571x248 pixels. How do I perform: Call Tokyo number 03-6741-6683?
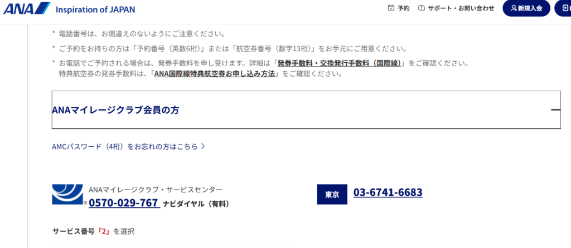point(388,192)
